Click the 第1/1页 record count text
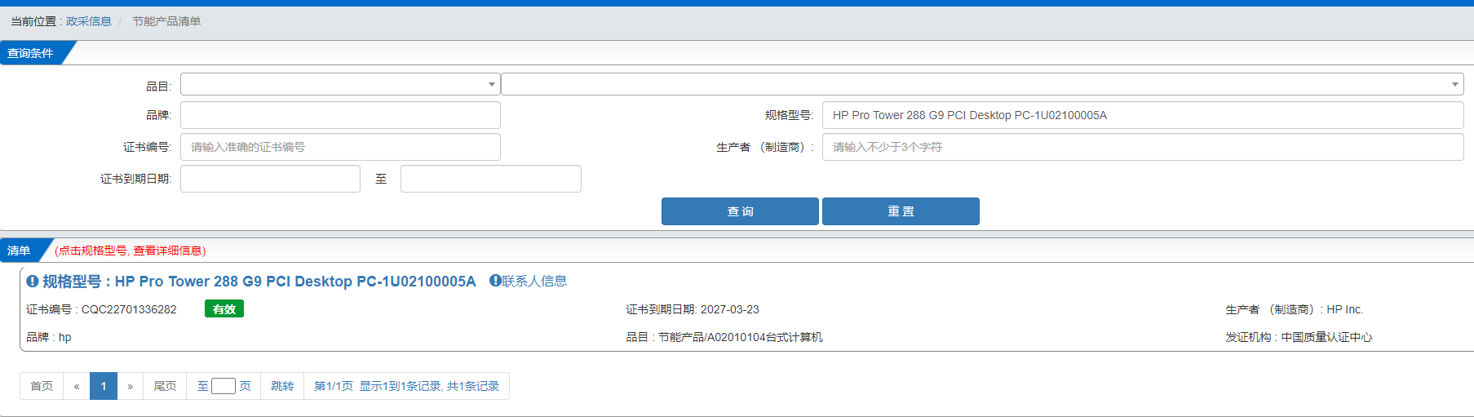Viewport: 1474px width, 417px height. pyautogui.click(x=406, y=386)
